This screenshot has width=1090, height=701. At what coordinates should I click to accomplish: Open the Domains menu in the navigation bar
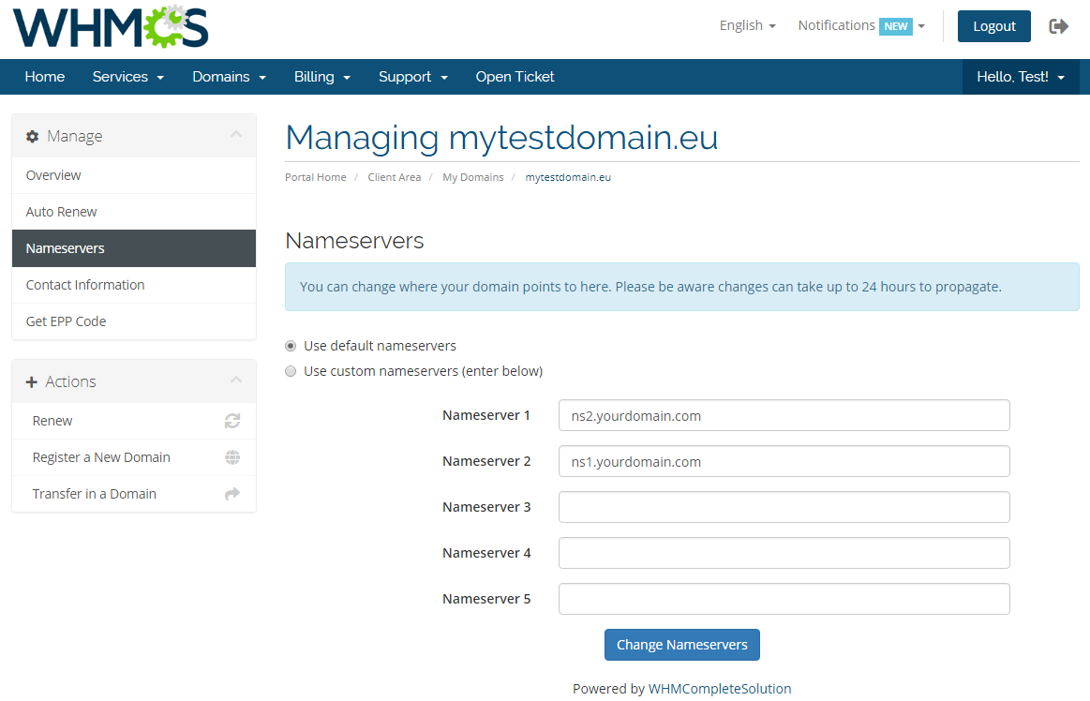click(x=228, y=77)
